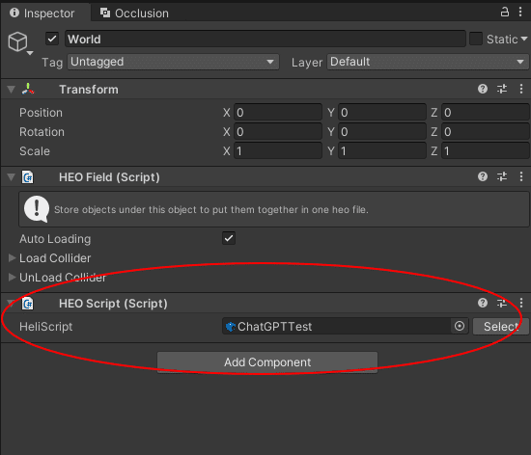
Task: Click the HEO Field C# script icon
Action: (28, 176)
